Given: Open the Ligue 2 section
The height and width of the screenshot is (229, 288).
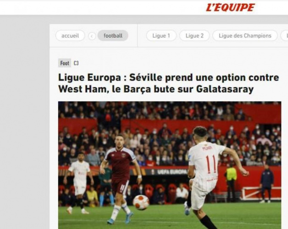Looking at the screenshot, I should click(194, 36).
